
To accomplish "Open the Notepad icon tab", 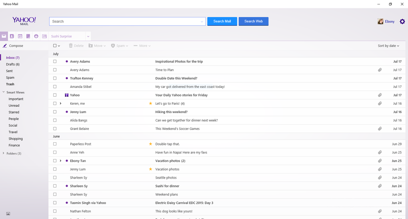I will click(x=28, y=36).
